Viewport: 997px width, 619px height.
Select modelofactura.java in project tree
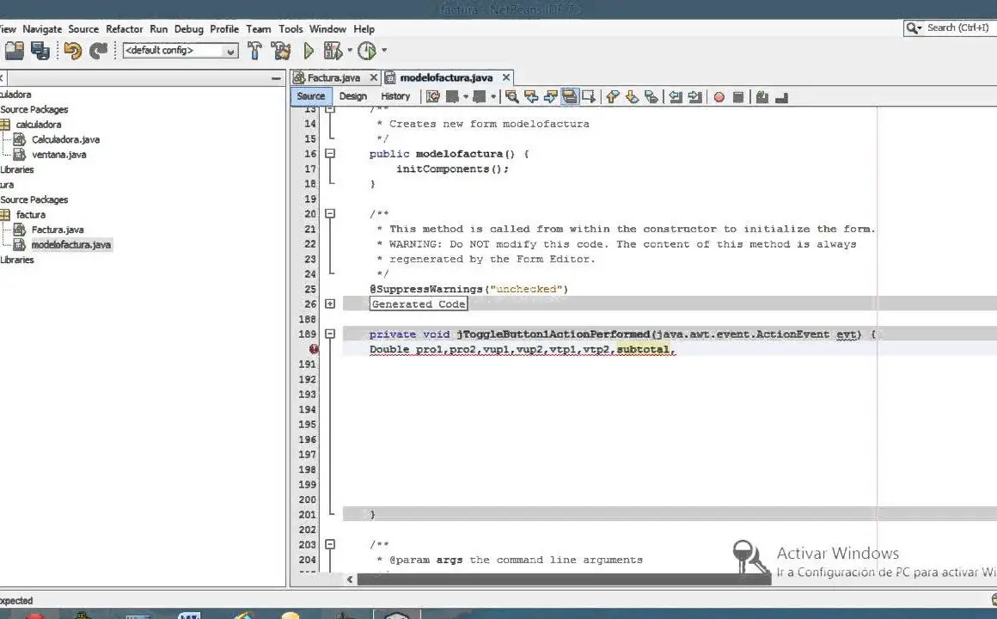point(70,244)
